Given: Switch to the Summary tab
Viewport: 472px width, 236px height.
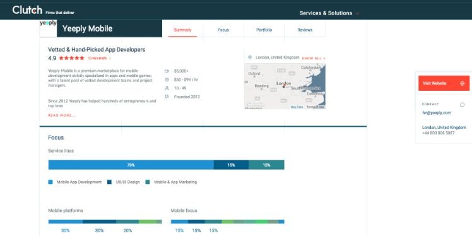Looking at the screenshot, I should (x=182, y=30).
